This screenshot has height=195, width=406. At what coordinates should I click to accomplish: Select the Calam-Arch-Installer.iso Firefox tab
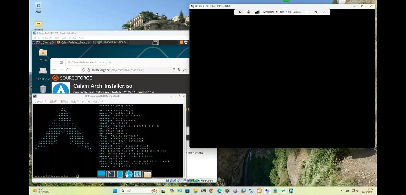[x=86, y=62]
